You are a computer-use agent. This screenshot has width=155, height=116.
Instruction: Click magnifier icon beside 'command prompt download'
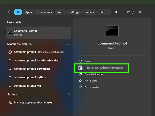point(10,69)
